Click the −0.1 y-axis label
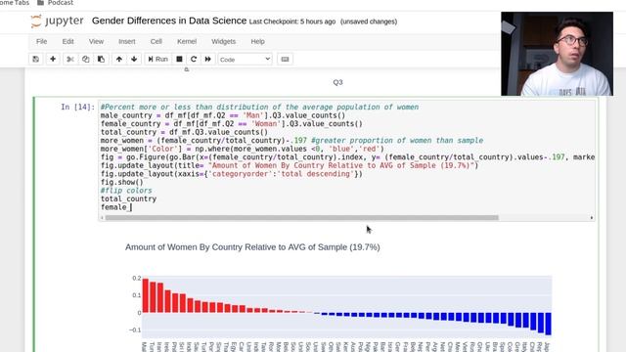 point(135,330)
